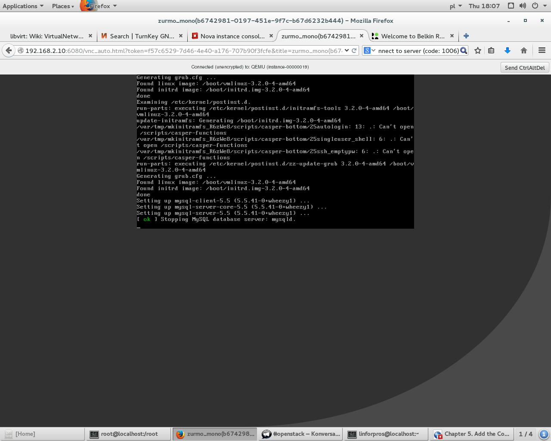Image resolution: width=551 pixels, height=441 pixels.
Task: Click inside the URL address field
Action: coord(181,50)
